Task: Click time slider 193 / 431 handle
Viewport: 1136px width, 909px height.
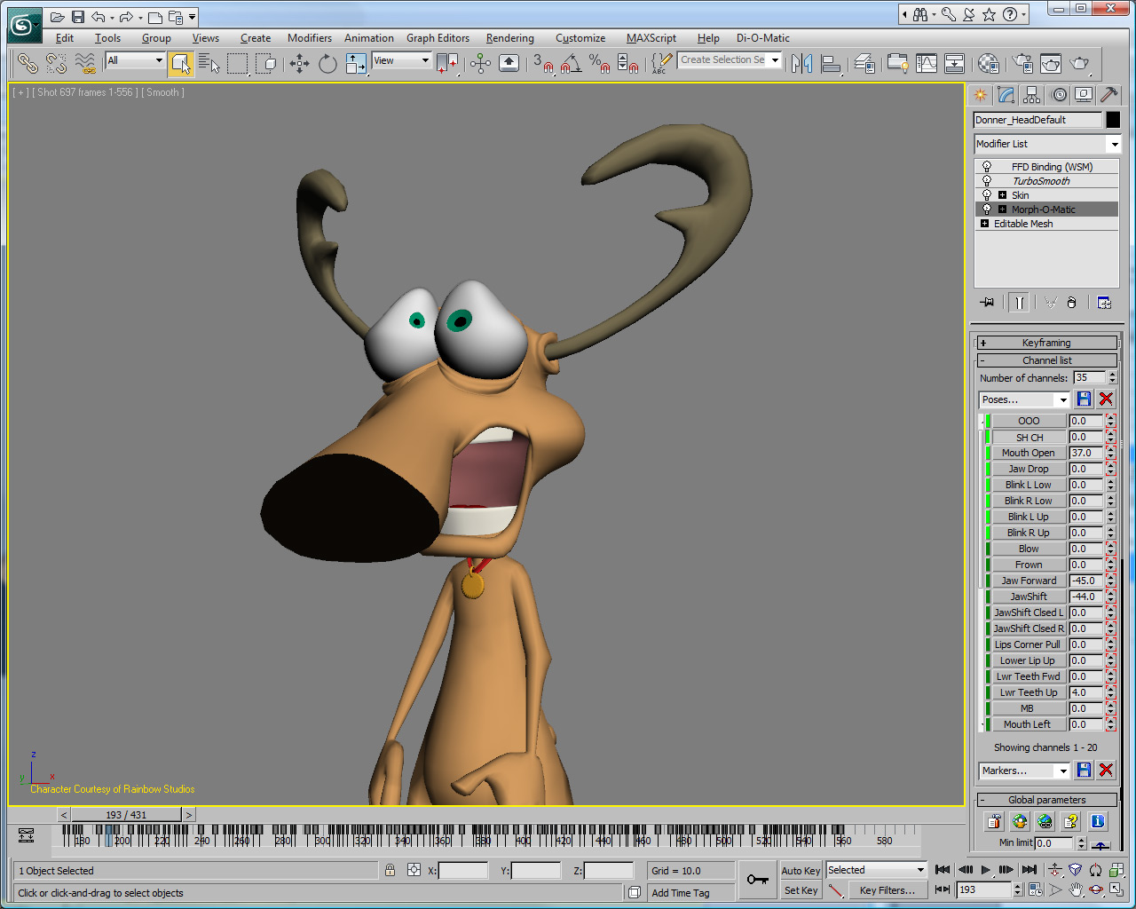Action: [x=126, y=815]
